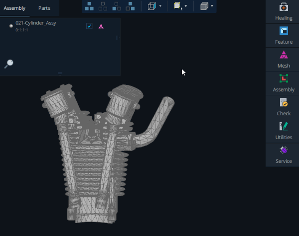Click first selection-filter icon with three filled squares
The width and height of the screenshot is (299, 236).
89,6
